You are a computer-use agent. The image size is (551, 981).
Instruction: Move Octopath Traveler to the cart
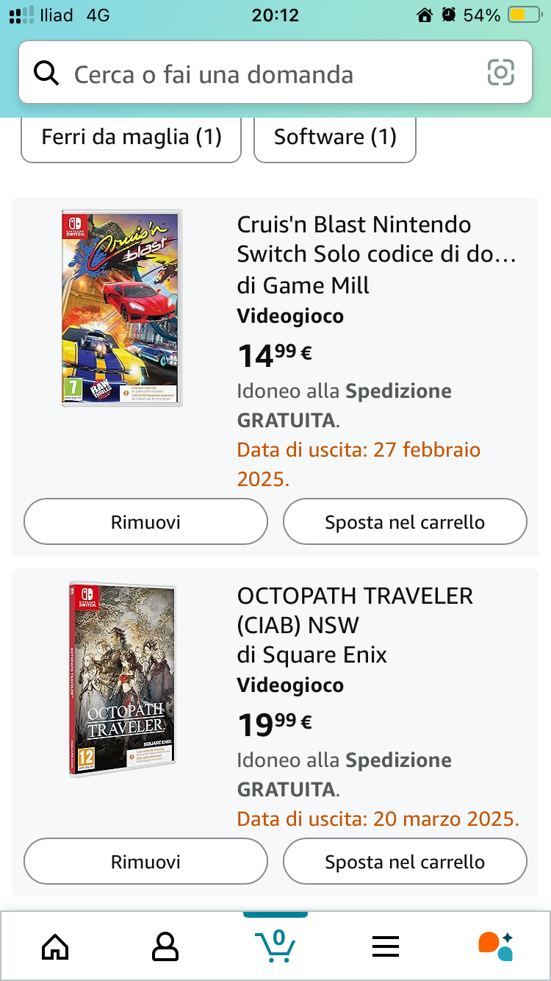point(405,862)
